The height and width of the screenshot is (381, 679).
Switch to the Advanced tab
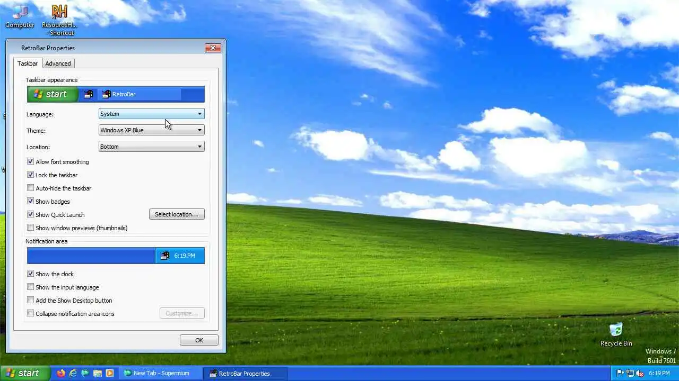click(x=58, y=63)
